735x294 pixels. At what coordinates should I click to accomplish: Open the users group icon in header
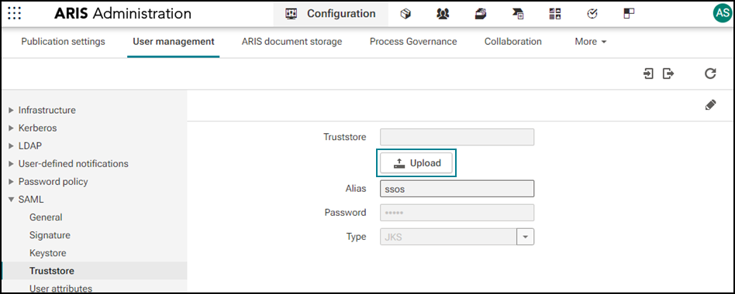(x=443, y=14)
